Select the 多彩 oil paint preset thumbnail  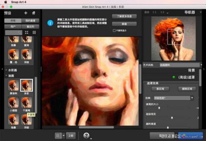(26, 85)
